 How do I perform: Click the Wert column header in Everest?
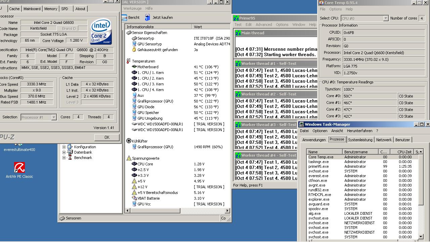coord(211,27)
